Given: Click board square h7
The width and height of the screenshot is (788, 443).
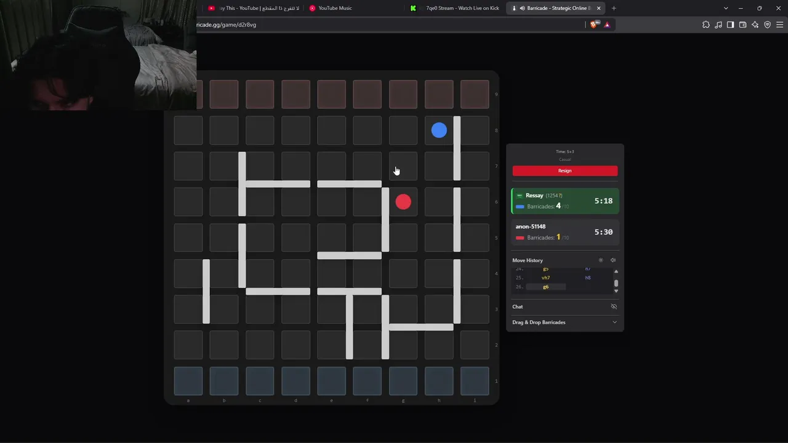Looking at the screenshot, I should click(x=439, y=166).
